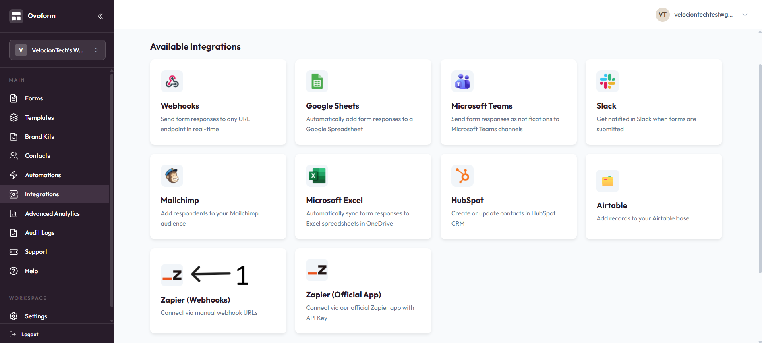
Task: Click 'Connect via manual webhook URLs' text
Action: click(x=209, y=313)
